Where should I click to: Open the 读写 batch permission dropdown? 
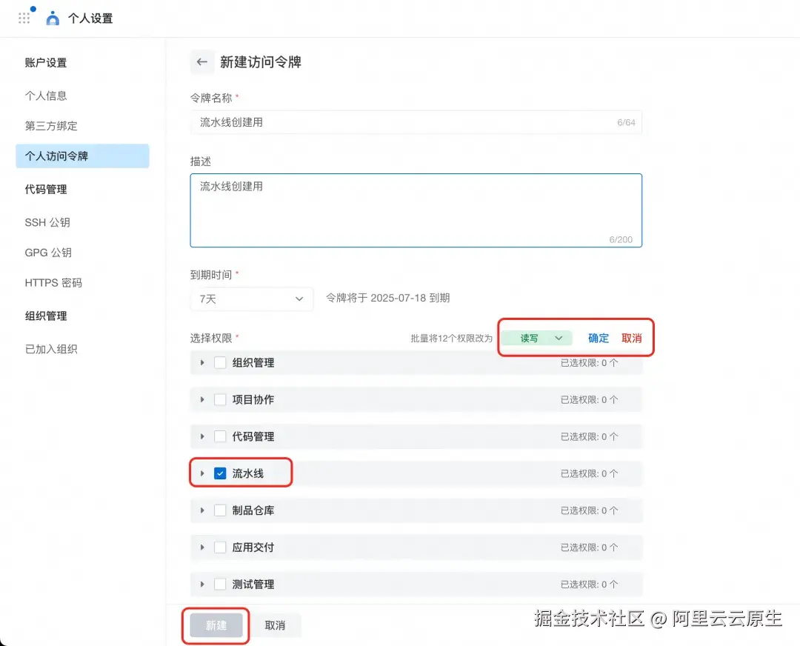coord(537,339)
